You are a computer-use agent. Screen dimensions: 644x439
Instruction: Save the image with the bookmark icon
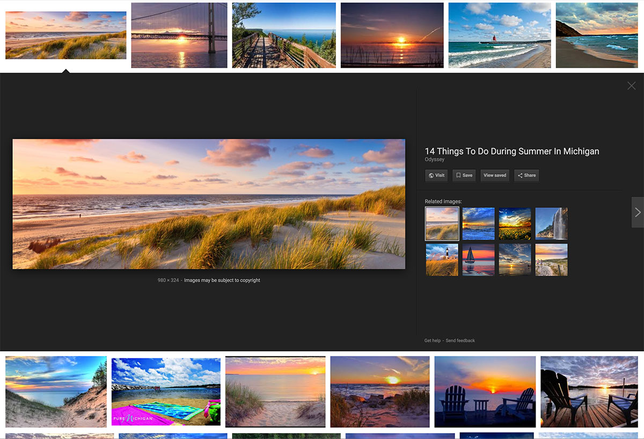[x=464, y=175]
